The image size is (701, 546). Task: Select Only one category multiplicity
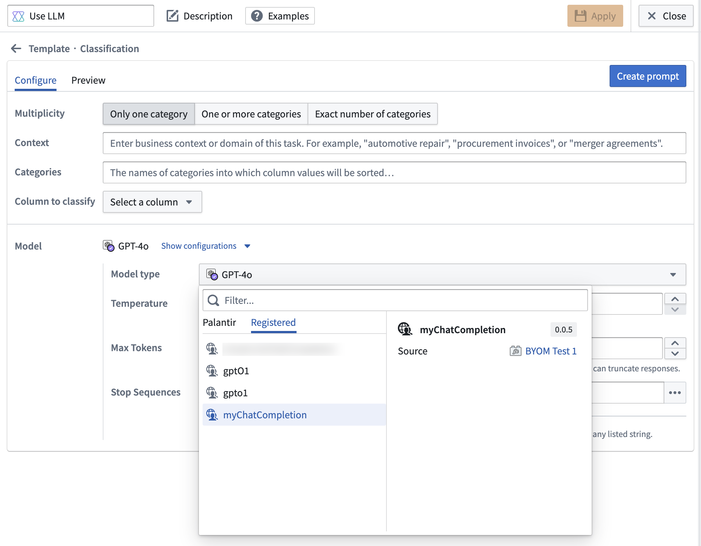tap(148, 114)
